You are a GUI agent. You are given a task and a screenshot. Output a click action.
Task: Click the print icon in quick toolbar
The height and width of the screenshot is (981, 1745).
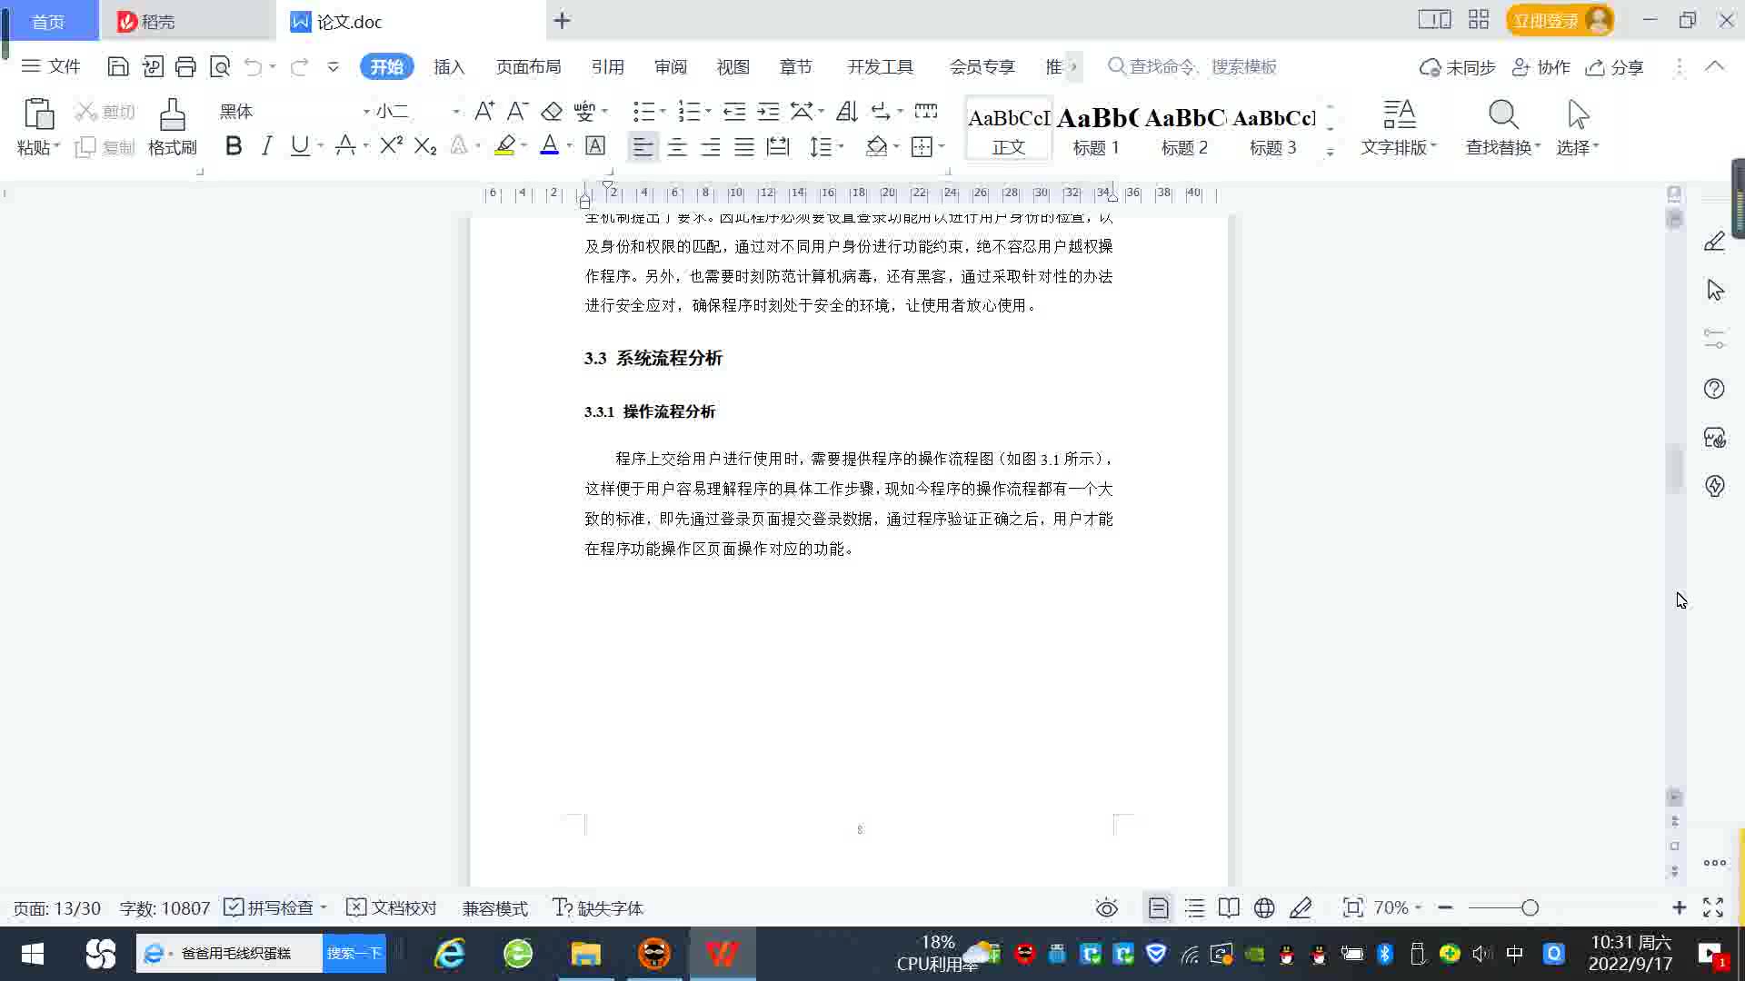[x=185, y=66]
